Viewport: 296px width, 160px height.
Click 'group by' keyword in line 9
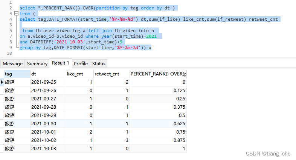click(30, 48)
